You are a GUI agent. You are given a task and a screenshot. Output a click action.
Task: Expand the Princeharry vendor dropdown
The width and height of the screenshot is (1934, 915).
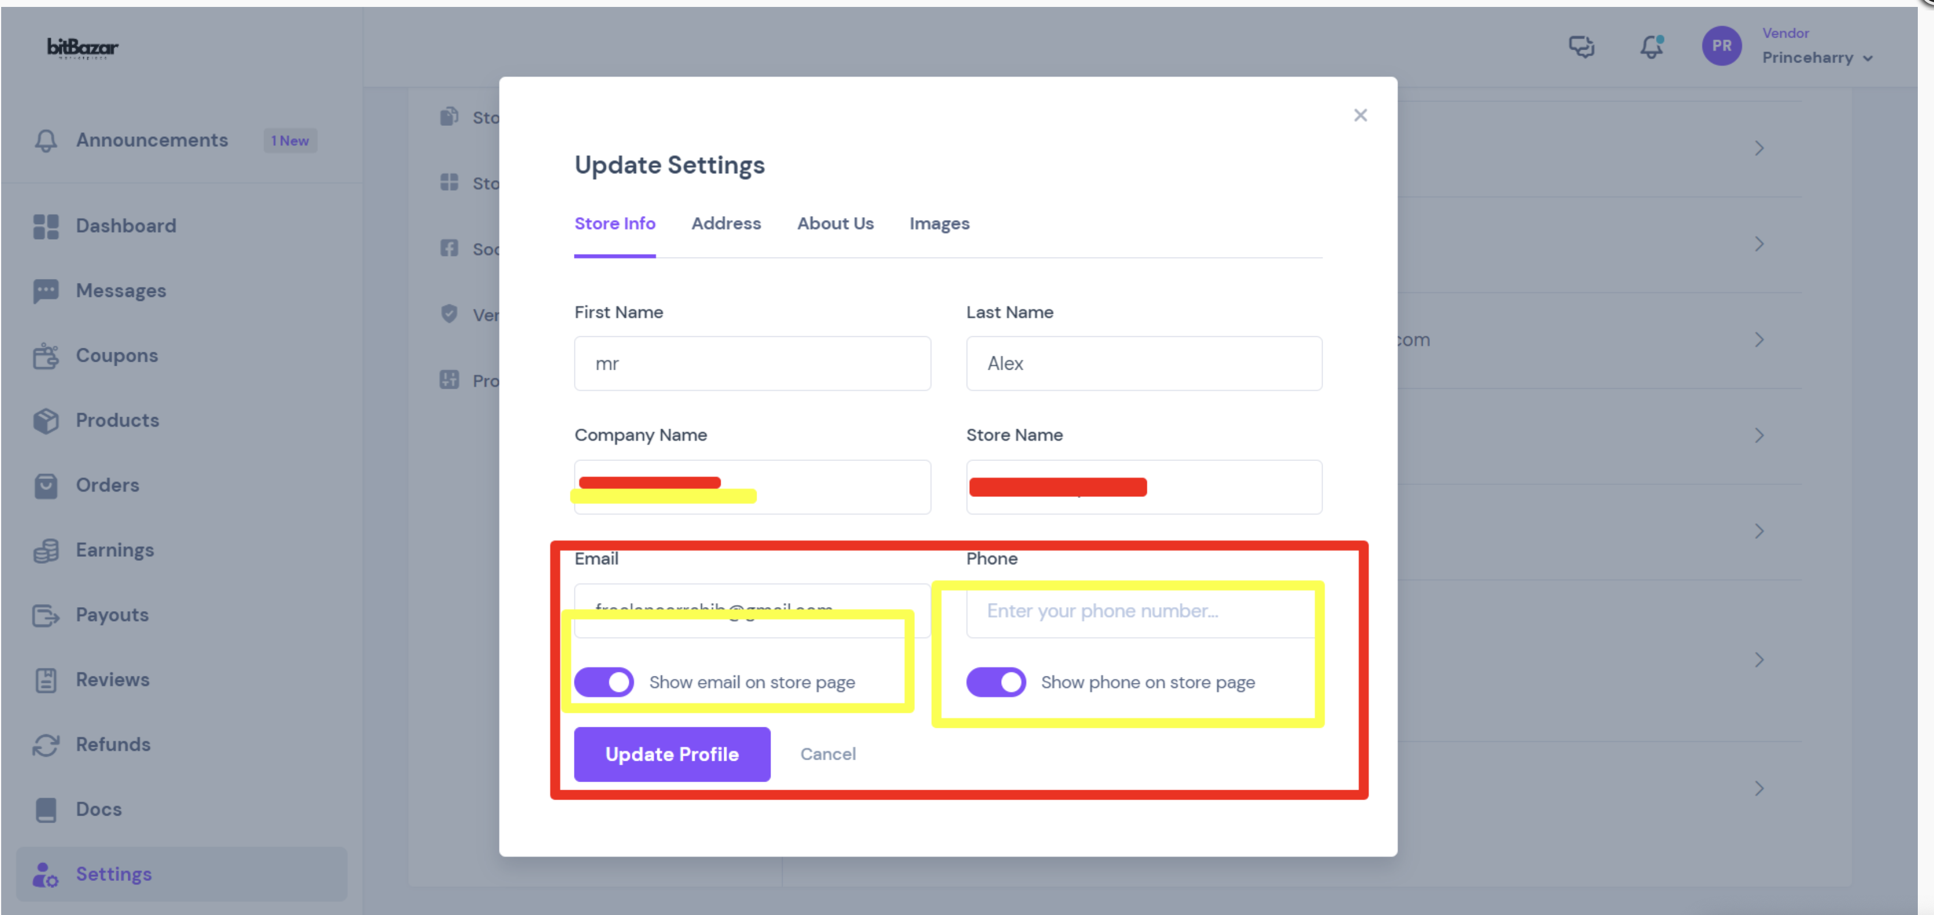pos(1817,58)
